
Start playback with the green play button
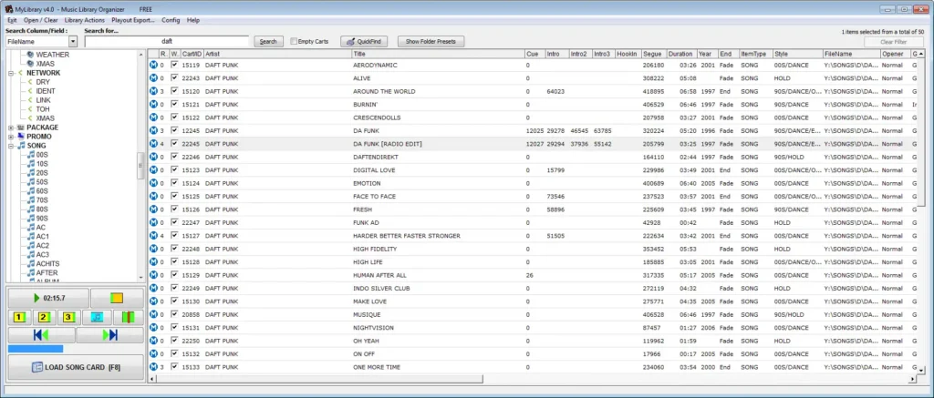pos(48,298)
